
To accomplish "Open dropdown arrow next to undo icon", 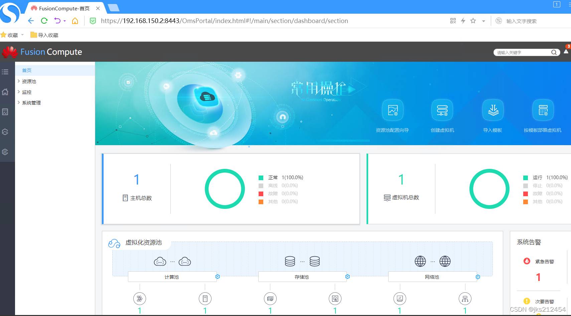I will pyautogui.click(x=64, y=21).
